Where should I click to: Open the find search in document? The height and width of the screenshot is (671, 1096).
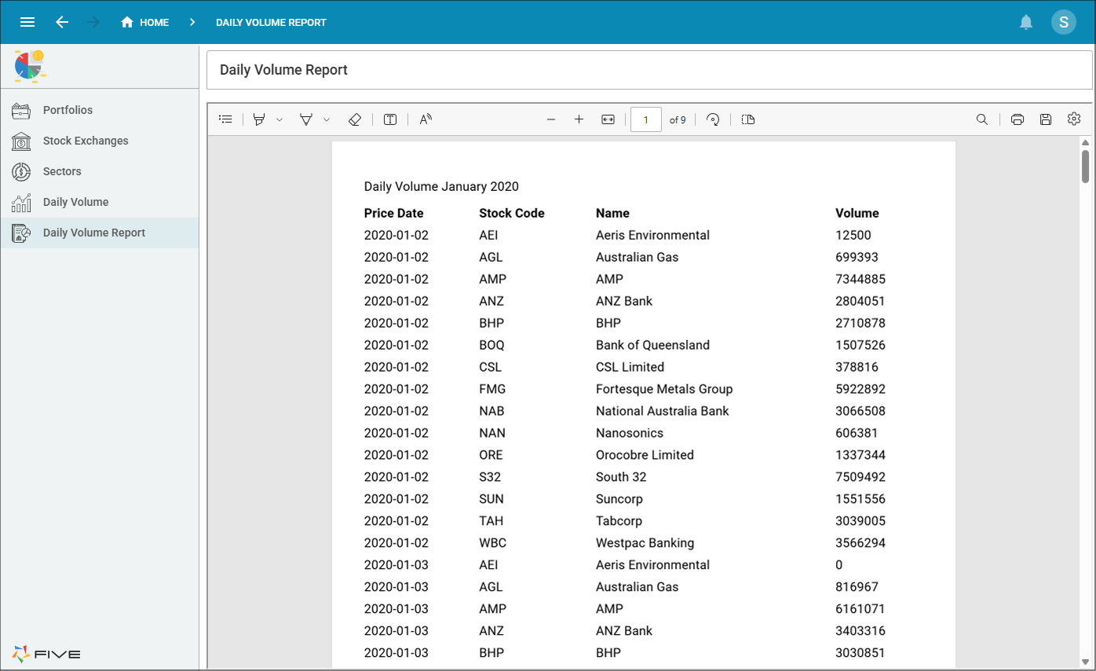(982, 119)
